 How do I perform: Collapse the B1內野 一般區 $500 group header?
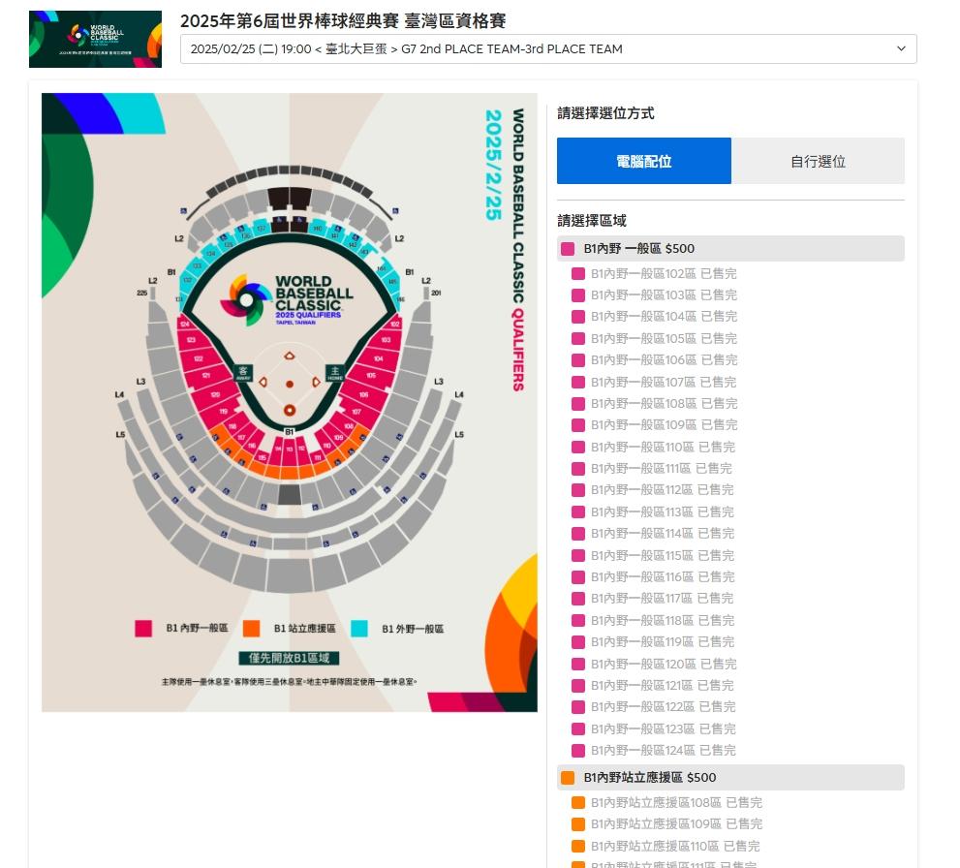(730, 249)
